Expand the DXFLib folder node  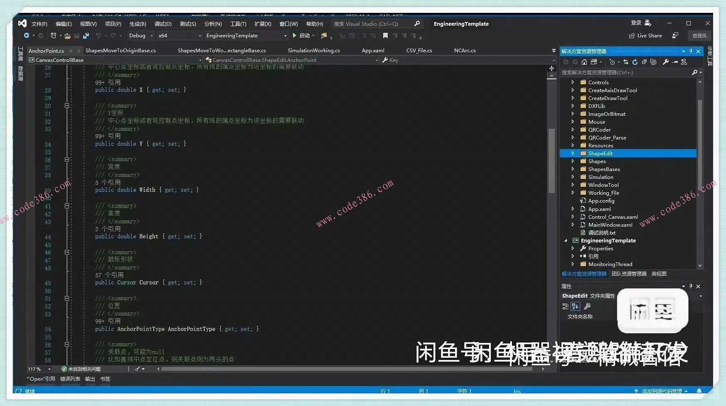[573, 106]
